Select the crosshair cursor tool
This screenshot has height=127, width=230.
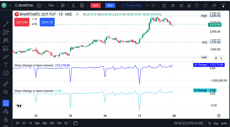(x=6, y=16)
